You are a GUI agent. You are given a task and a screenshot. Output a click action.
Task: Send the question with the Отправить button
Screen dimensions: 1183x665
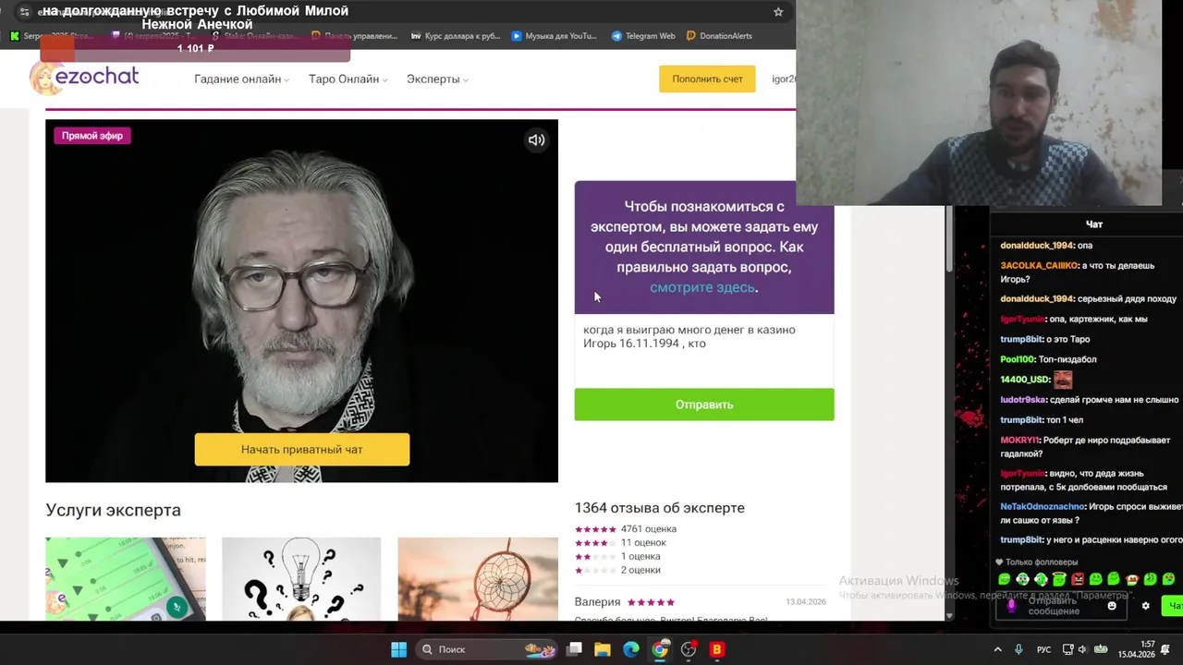click(704, 405)
